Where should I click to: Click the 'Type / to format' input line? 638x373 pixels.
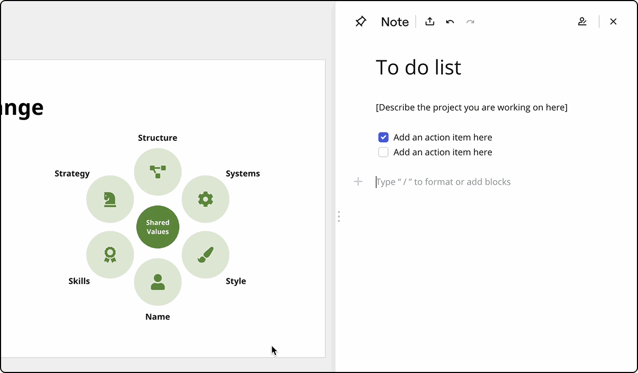click(x=443, y=182)
